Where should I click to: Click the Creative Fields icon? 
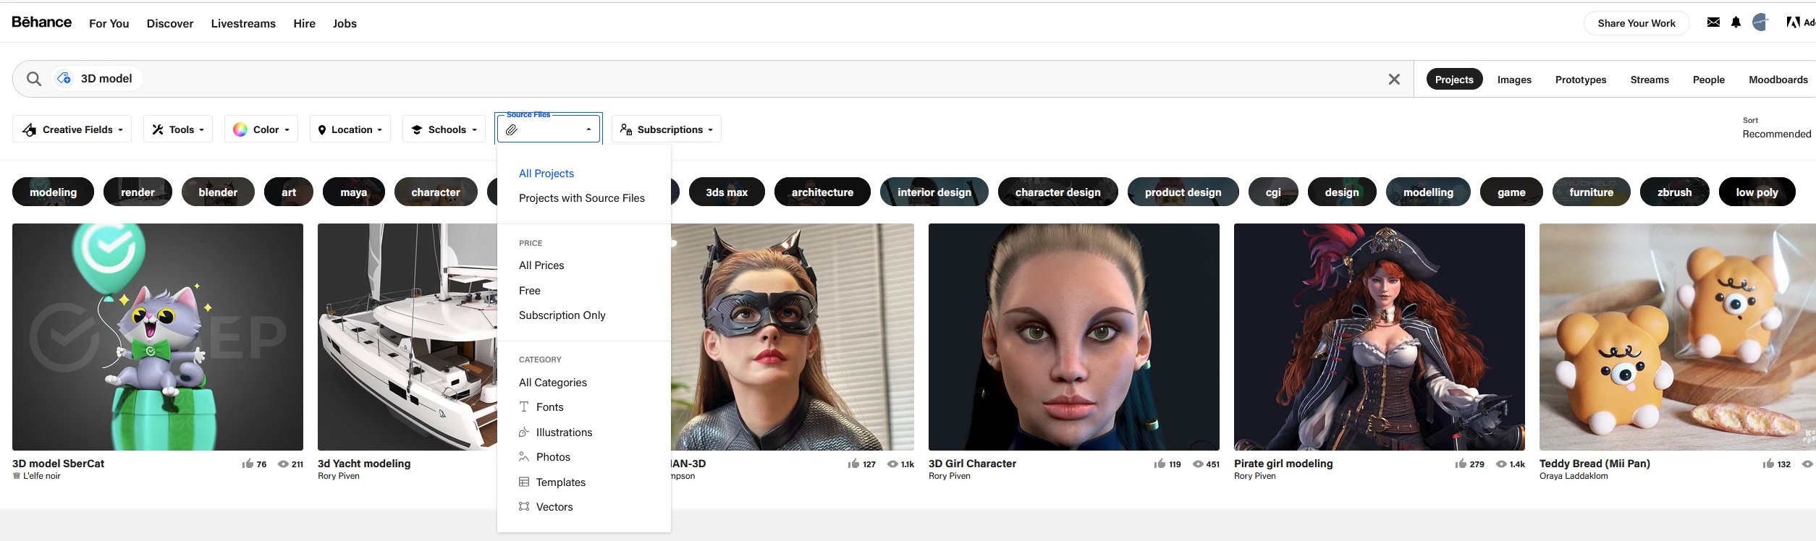pyautogui.click(x=29, y=130)
